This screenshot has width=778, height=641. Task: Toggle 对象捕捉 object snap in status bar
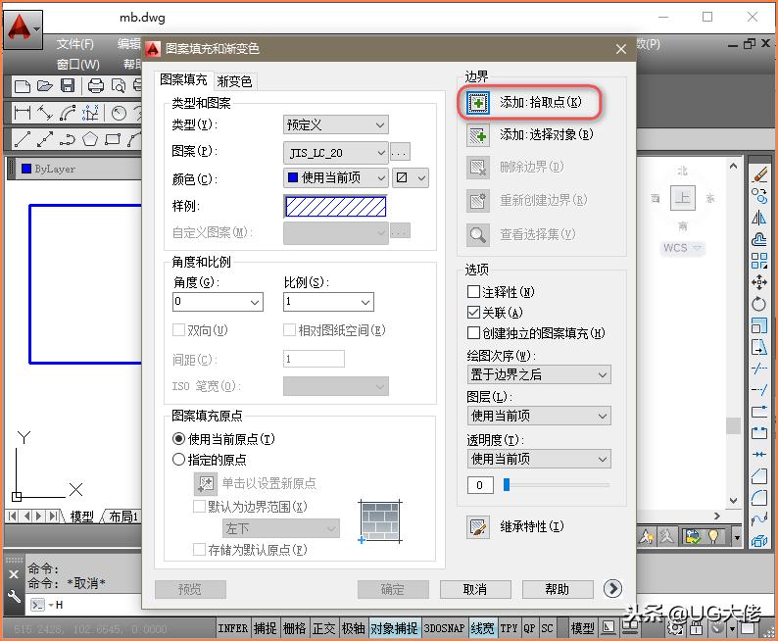pos(395,628)
